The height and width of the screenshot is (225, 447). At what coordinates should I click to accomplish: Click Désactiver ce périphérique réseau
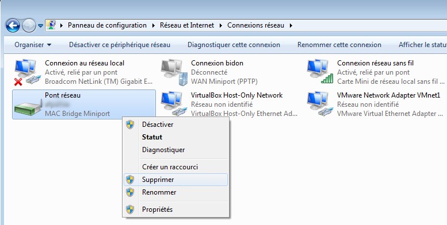pyautogui.click(x=120, y=45)
